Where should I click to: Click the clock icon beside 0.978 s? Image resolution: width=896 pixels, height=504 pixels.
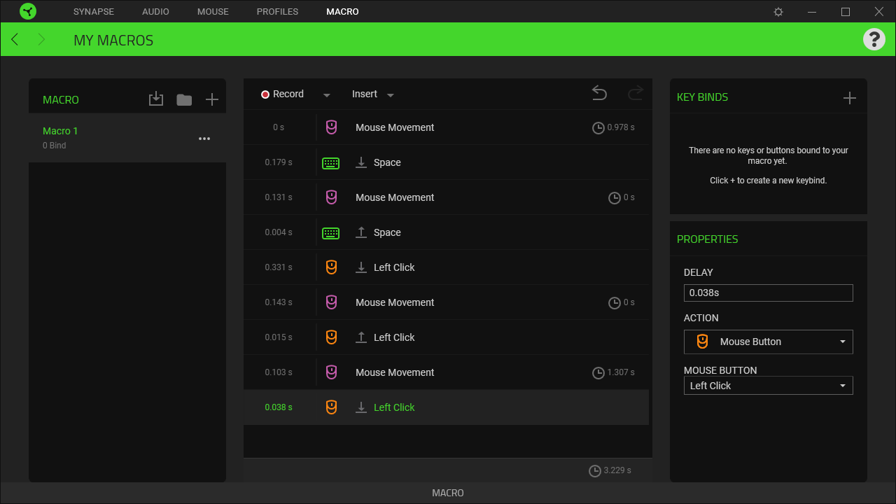tap(598, 128)
